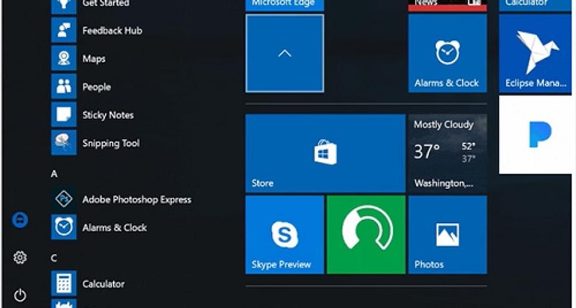576x308 pixels.
Task: Launch Snipping Tool icon
Action: pos(64,143)
